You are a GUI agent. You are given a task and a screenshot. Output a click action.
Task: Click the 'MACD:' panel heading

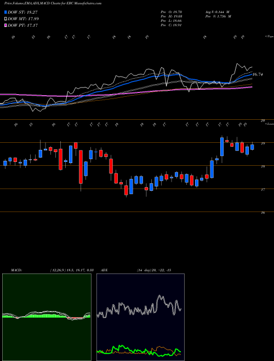(x=16, y=270)
